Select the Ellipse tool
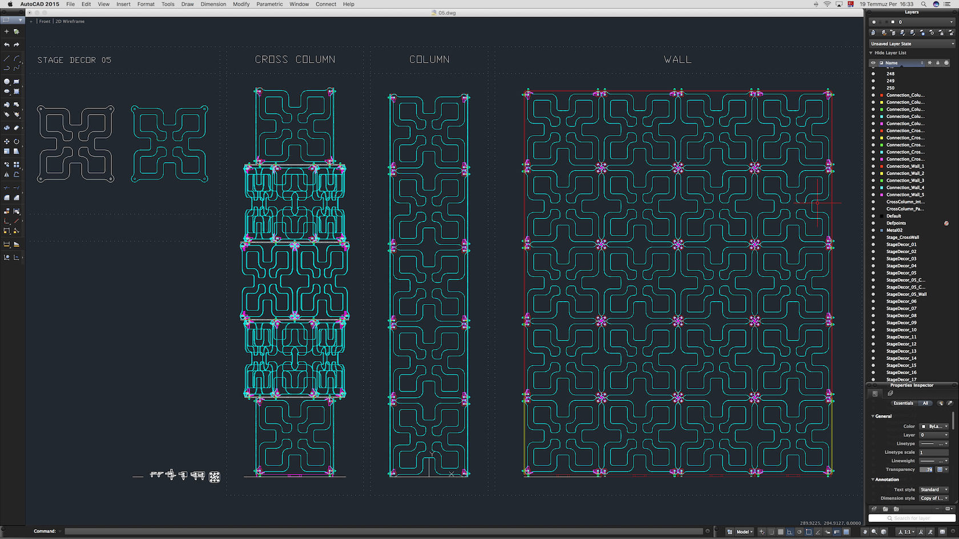The width and height of the screenshot is (959, 539). 6,91
